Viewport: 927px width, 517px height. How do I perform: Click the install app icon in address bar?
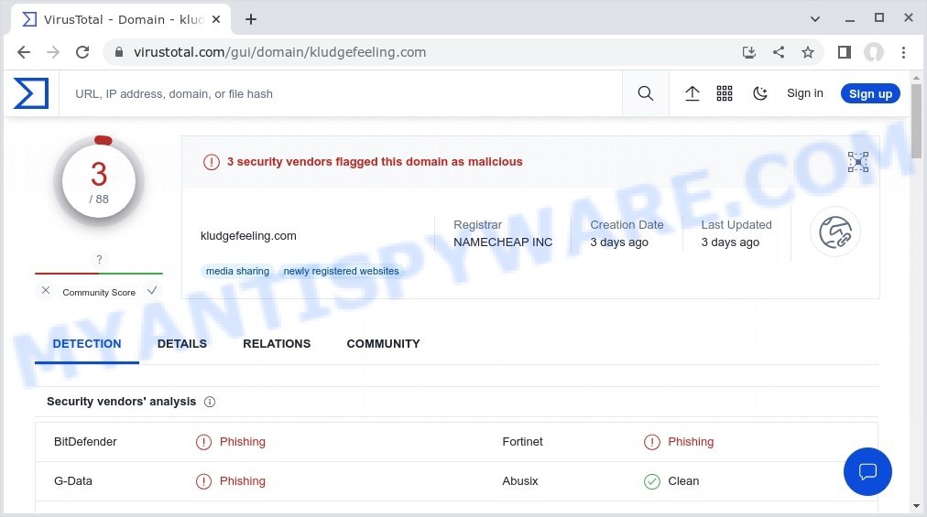point(749,52)
